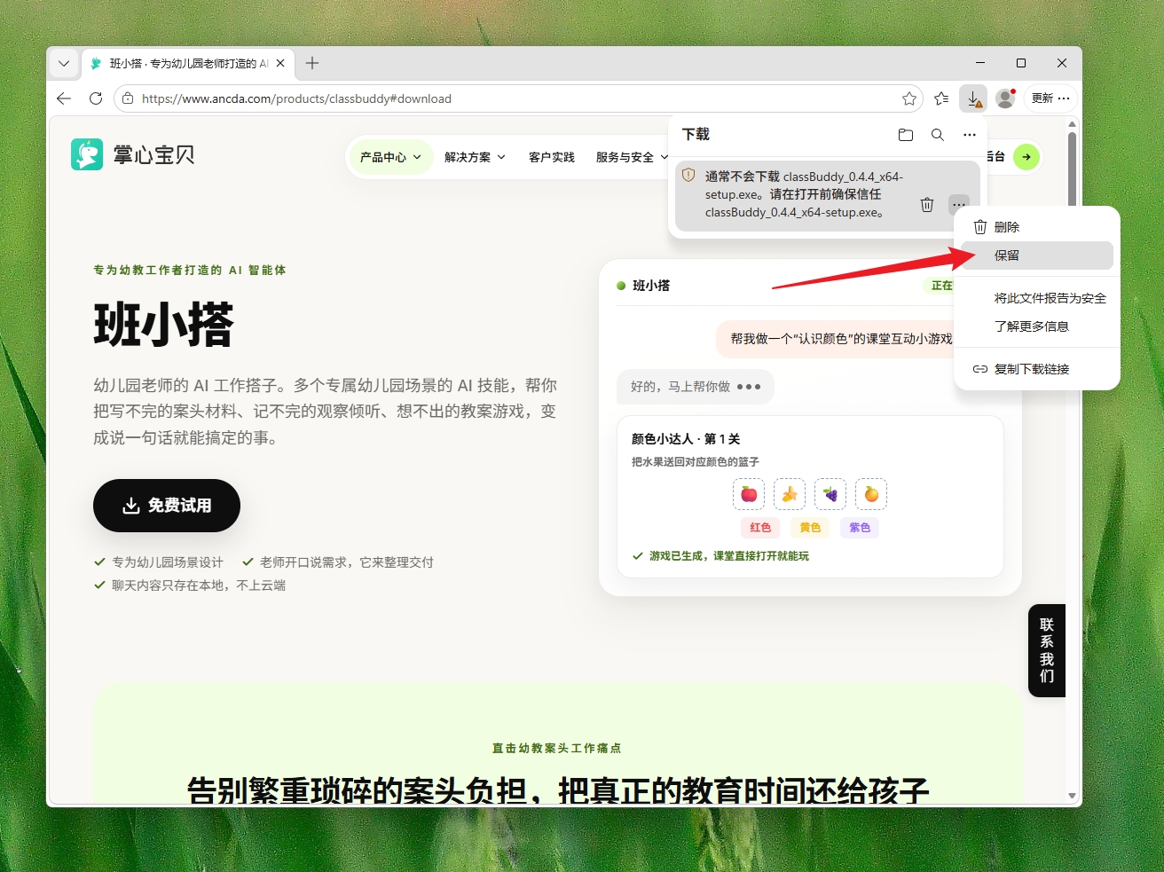Bookmark this page with star icon
Viewport: 1164px width, 872px height.
[x=909, y=98]
